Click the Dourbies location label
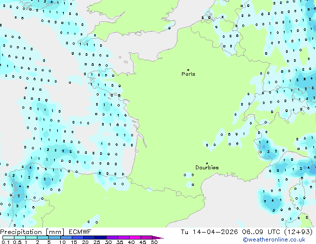316x244 pixels. click(x=207, y=167)
